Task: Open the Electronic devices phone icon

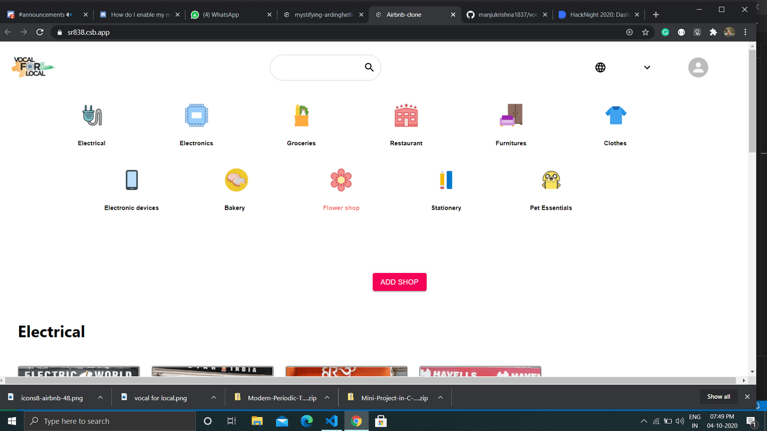Action: (x=132, y=180)
